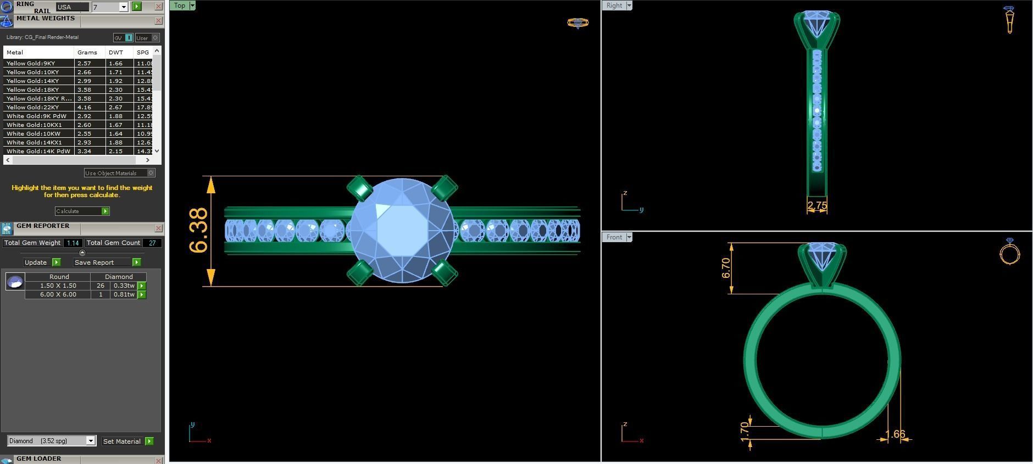Click the ring icon in Front viewport
The height and width of the screenshot is (464, 1033).
coord(1009,253)
